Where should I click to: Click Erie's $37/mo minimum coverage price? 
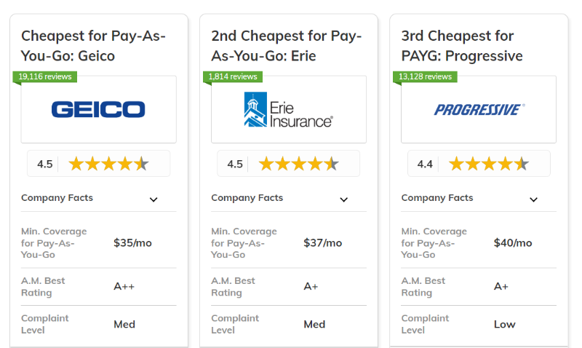(322, 243)
